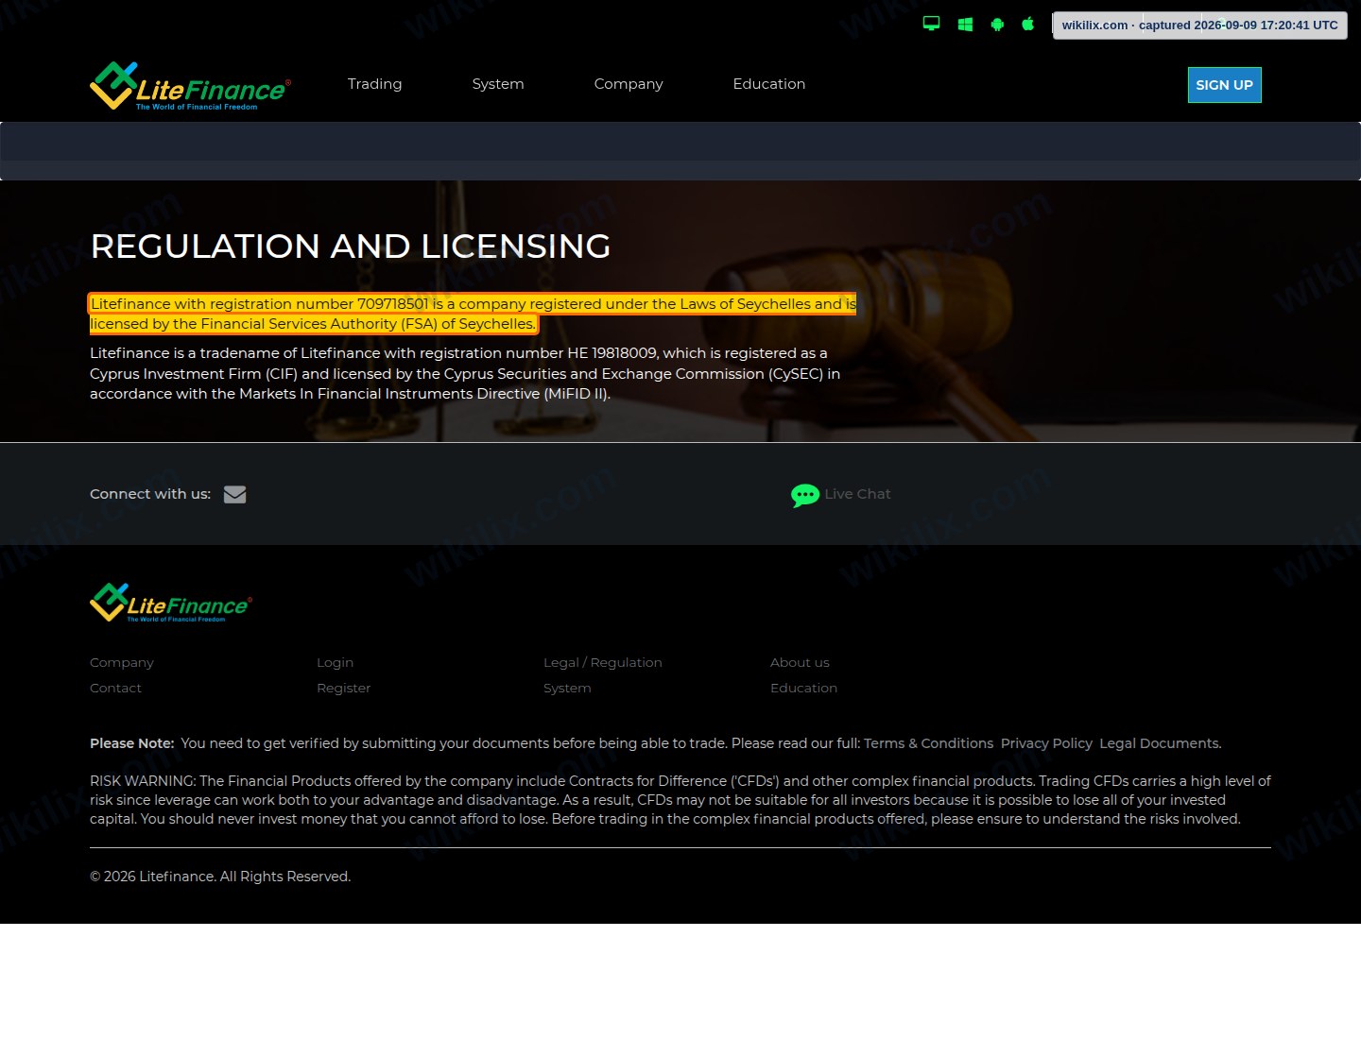The image size is (1361, 1039).
Task: Open Terms & Conditions link
Action: (x=928, y=743)
